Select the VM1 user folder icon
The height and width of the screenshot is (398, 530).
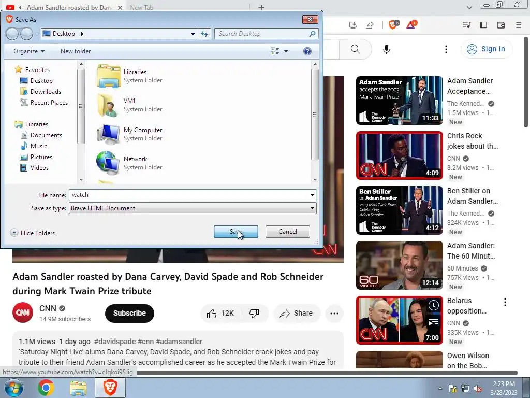(109, 105)
